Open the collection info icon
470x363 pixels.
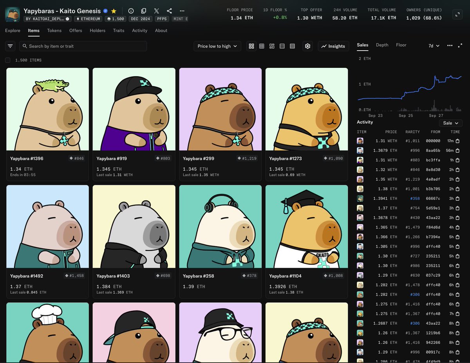point(131,11)
